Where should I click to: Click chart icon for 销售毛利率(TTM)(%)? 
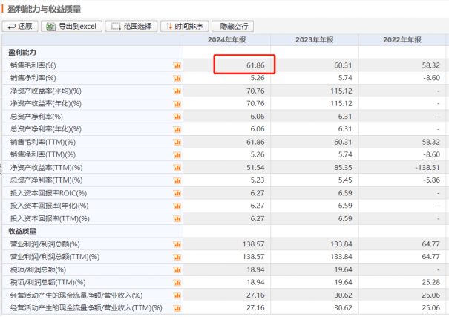coord(177,142)
